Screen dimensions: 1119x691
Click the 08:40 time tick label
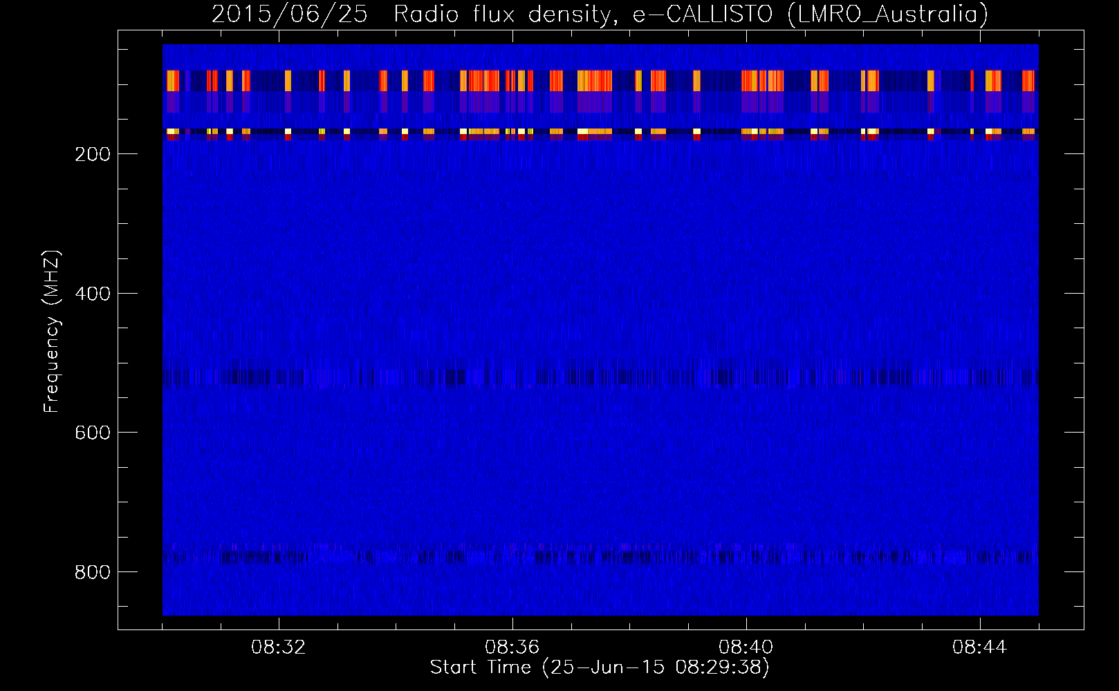746,647
